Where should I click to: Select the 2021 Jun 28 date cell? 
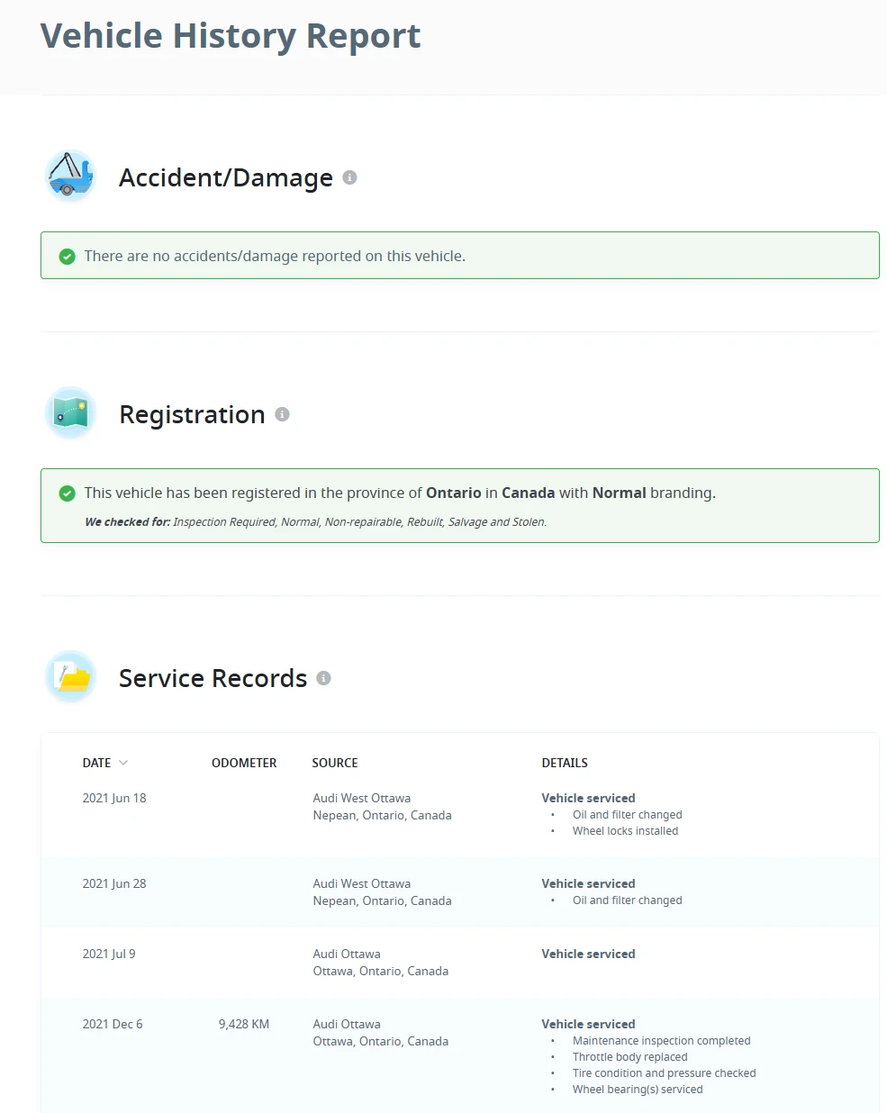point(114,883)
